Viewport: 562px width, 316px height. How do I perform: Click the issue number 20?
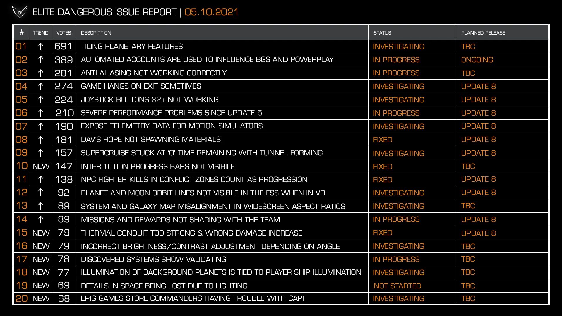[22, 298]
